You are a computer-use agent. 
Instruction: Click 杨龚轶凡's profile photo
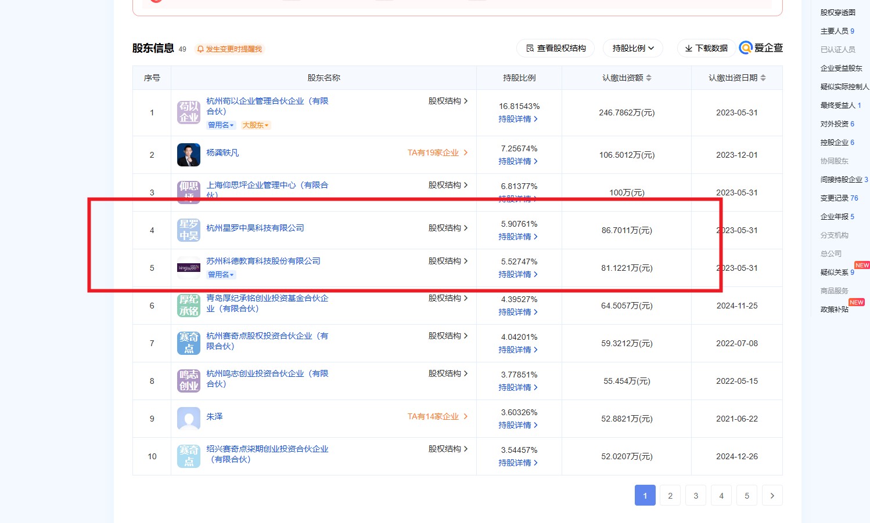189,155
